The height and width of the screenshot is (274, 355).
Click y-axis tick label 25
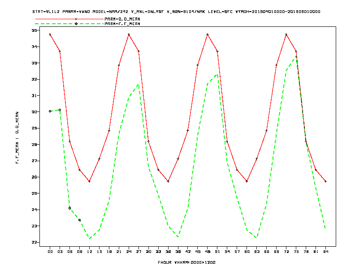[34, 193]
